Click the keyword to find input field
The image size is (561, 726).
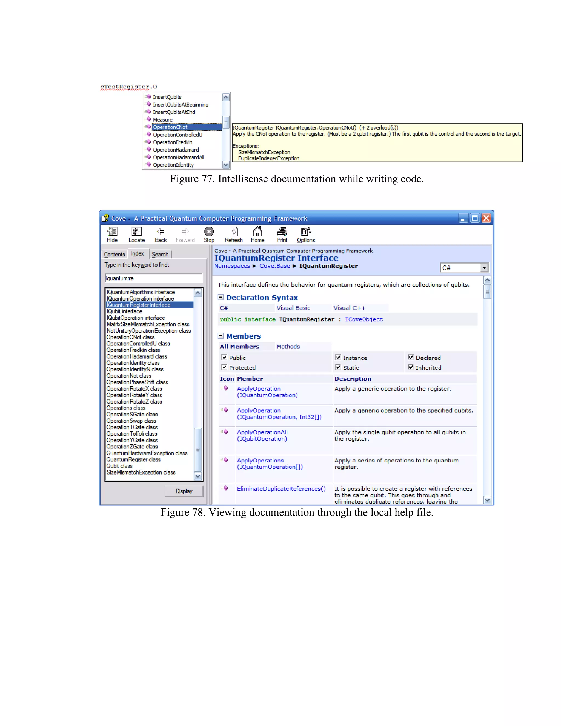click(x=154, y=278)
